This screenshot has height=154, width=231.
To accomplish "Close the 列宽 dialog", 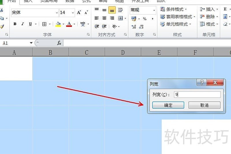I will 215,82.
